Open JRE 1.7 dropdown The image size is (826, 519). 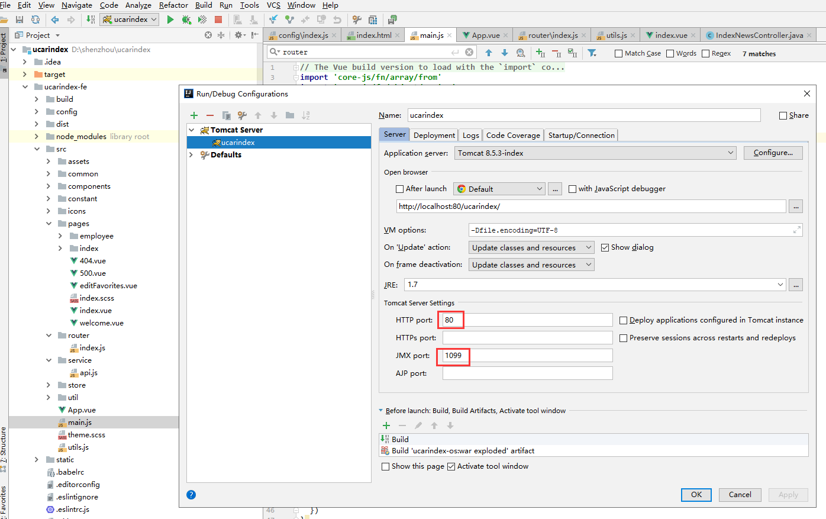click(x=595, y=285)
